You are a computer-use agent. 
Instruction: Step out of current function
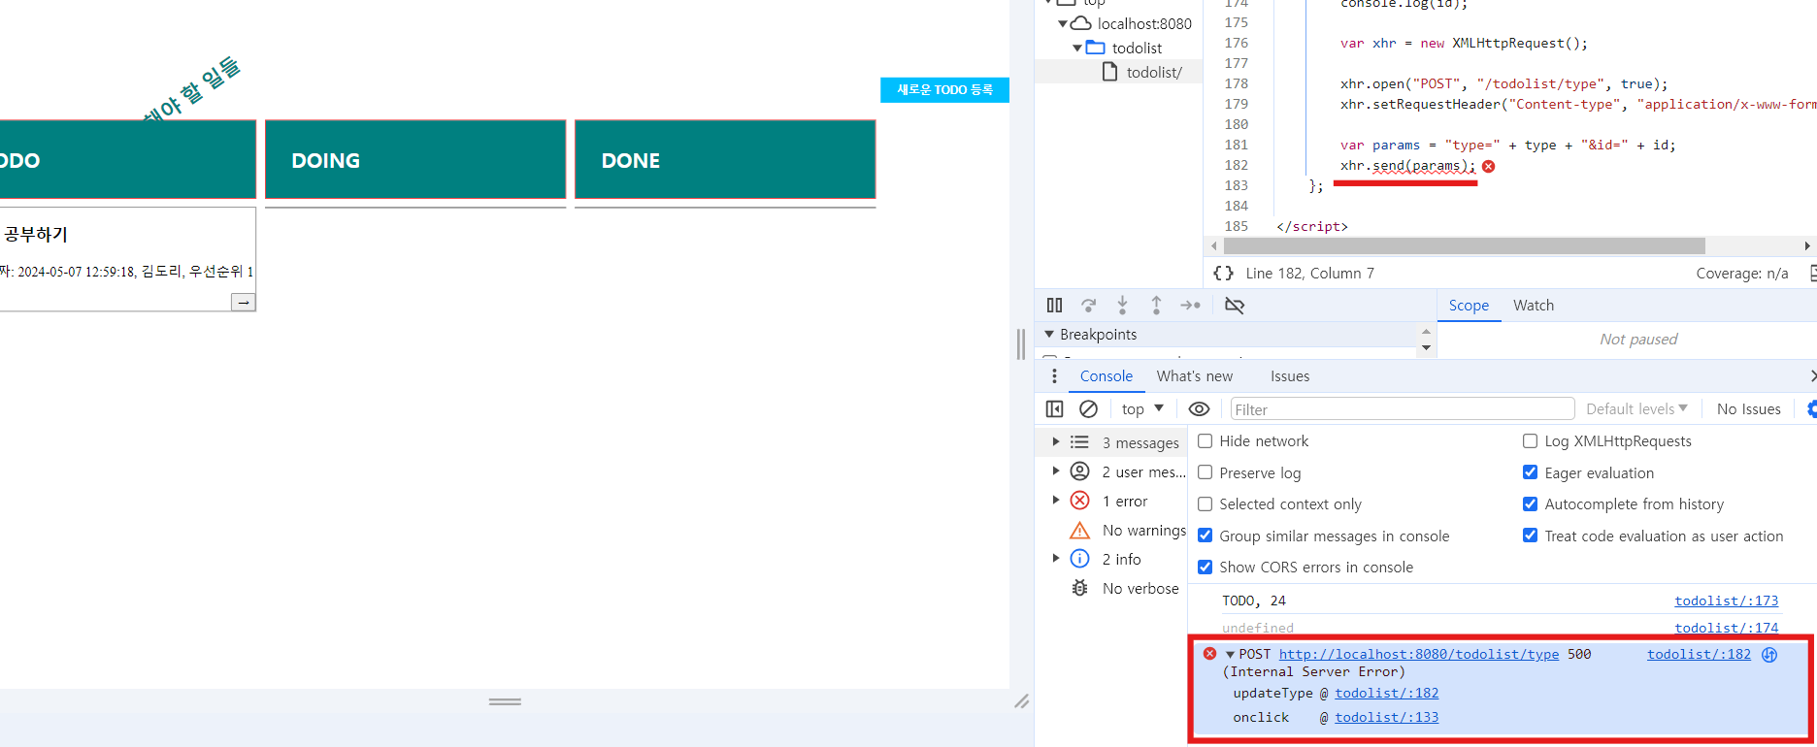pyautogui.click(x=1156, y=306)
